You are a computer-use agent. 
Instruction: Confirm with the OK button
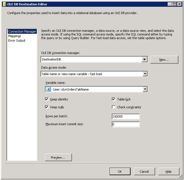coord(120,172)
